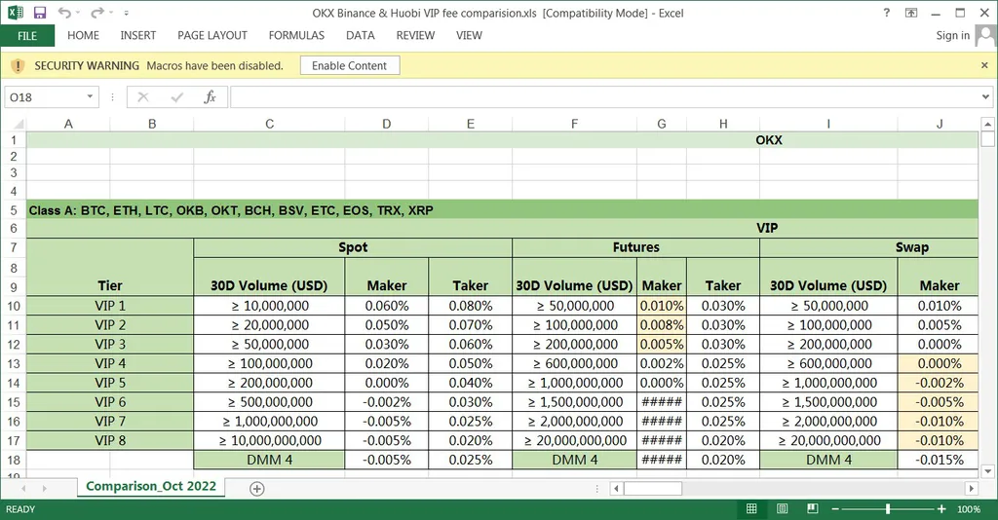Open the VIEW ribbon tab
Image resolution: width=998 pixels, height=520 pixels.
point(469,36)
